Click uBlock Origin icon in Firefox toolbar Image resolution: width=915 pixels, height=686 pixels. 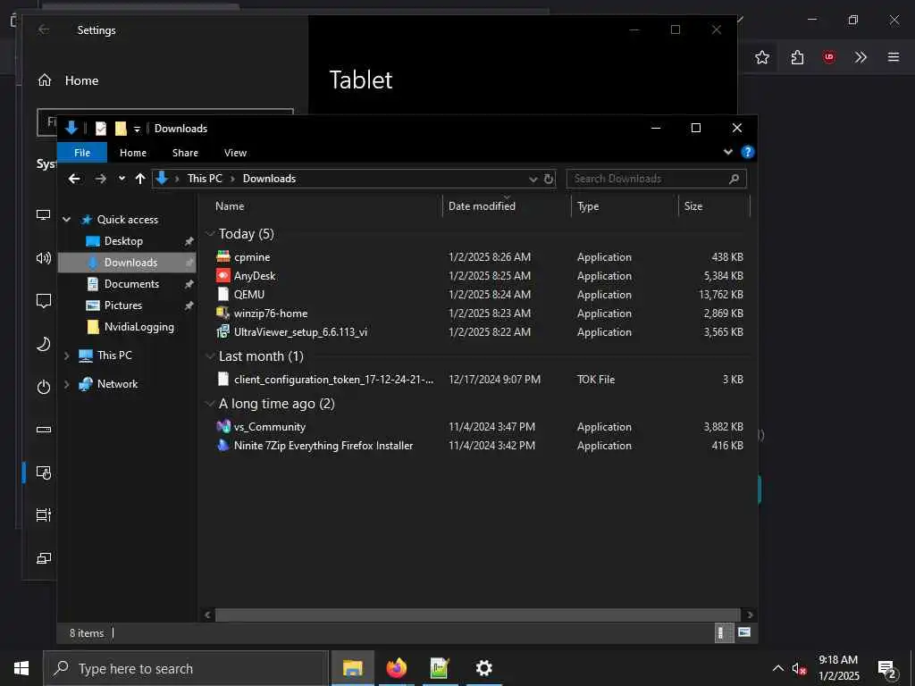tap(829, 57)
